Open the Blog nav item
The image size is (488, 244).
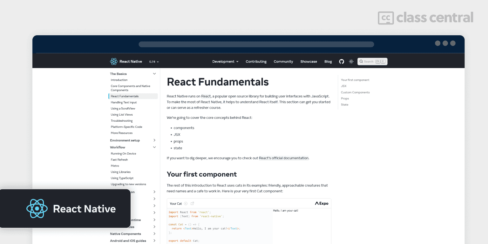pos(328,62)
